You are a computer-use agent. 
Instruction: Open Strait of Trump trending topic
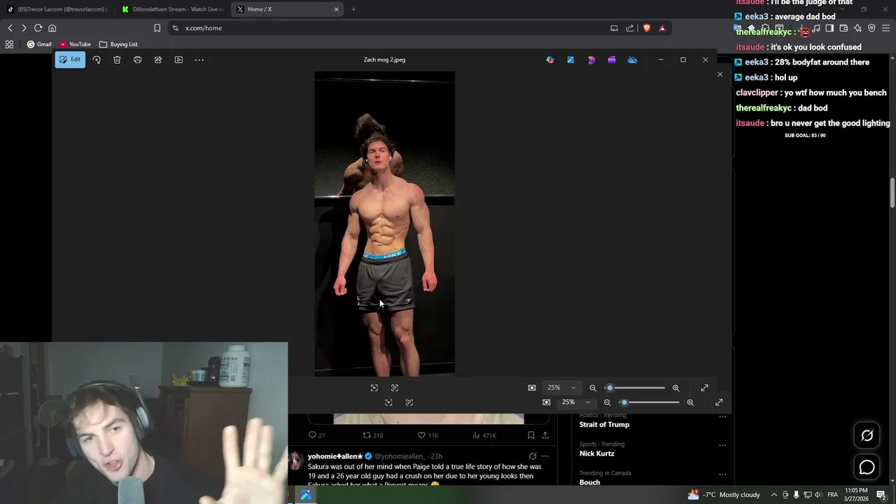pyautogui.click(x=604, y=425)
